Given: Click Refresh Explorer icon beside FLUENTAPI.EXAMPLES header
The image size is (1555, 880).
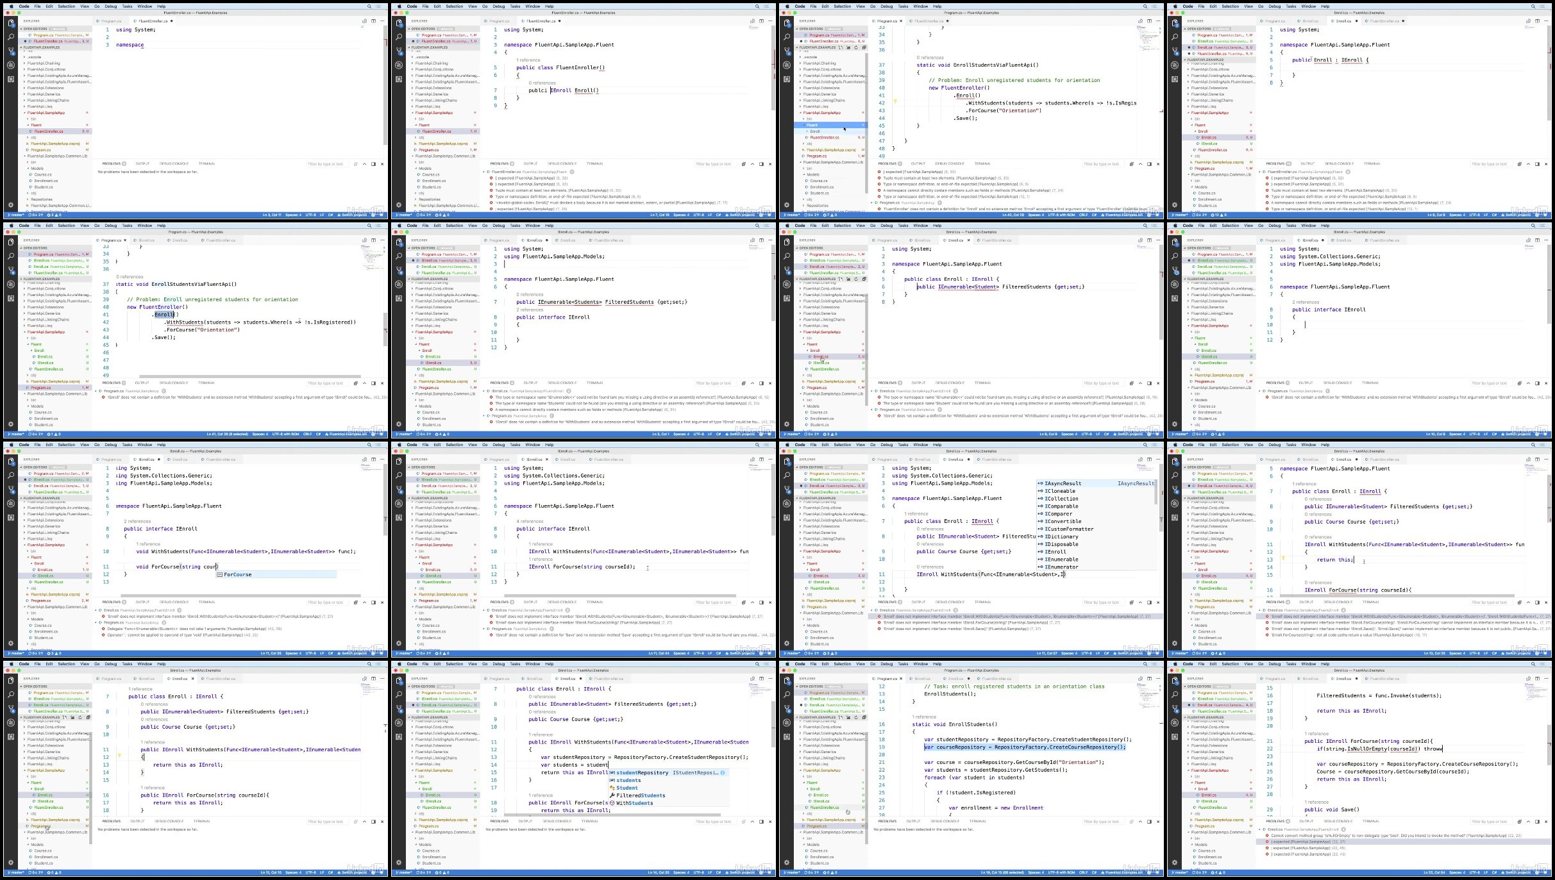Looking at the screenshot, I should [x=855, y=47].
